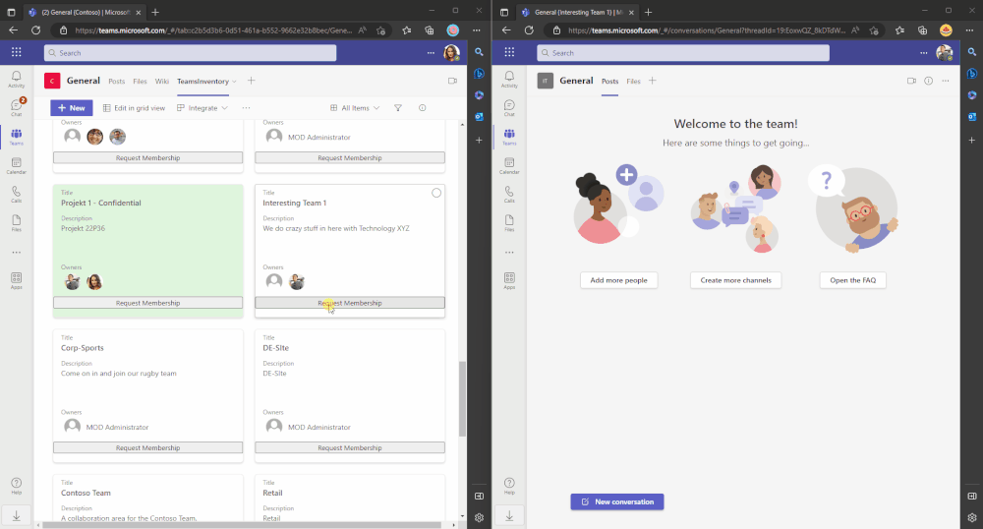Click Edit in grid view
The image size is (983, 529).
tap(134, 108)
